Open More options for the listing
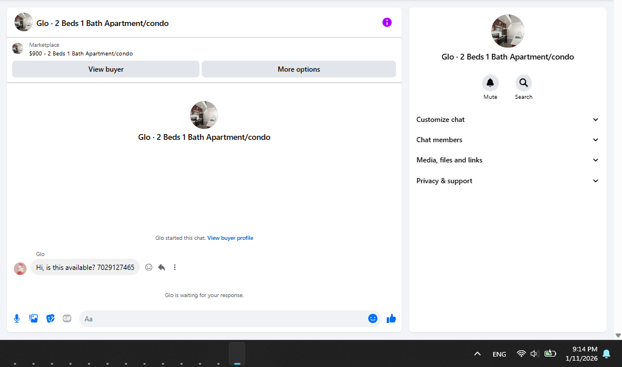Screen dimensions: 622x367 pos(299,69)
